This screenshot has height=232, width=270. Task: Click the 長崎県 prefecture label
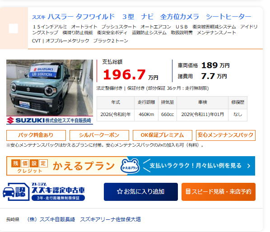click(13, 220)
